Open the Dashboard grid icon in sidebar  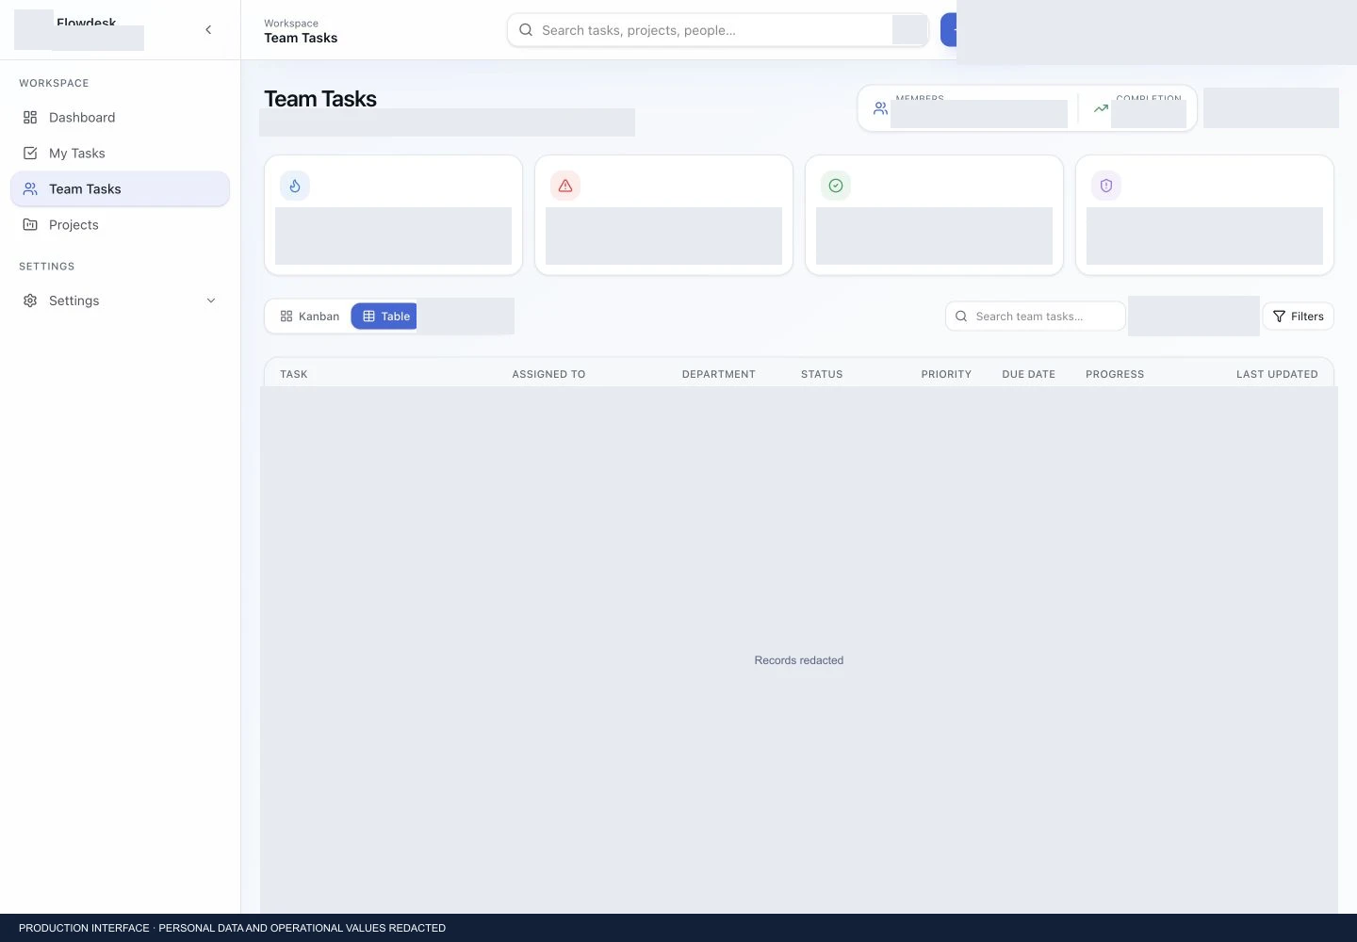pyautogui.click(x=30, y=118)
